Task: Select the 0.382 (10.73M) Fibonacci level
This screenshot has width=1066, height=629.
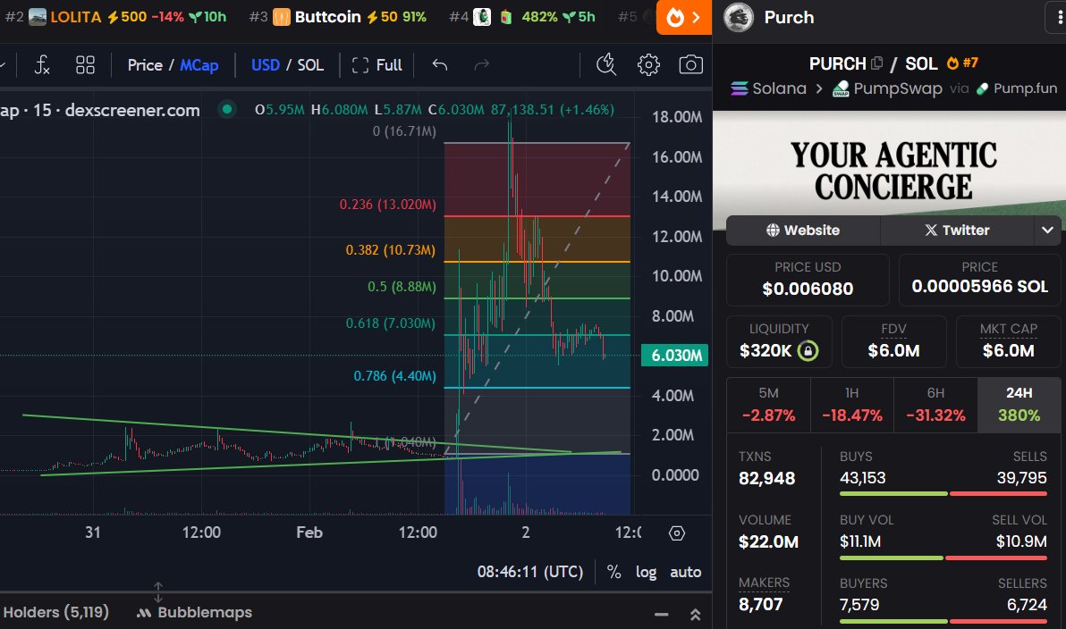Action: 390,250
